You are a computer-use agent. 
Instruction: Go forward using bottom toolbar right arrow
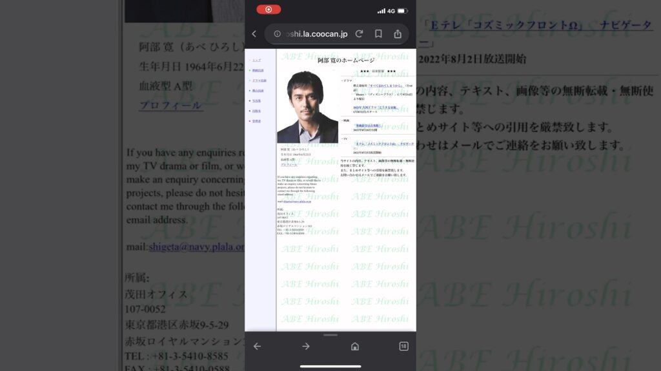pos(306,347)
